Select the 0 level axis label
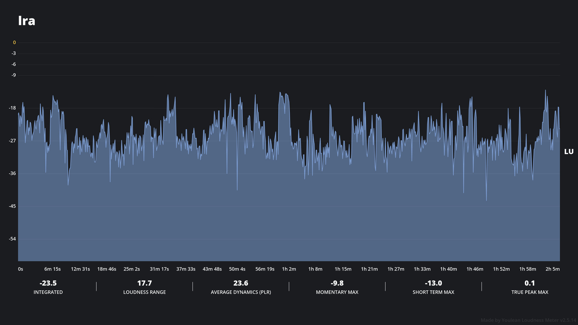The width and height of the screenshot is (578, 325). tap(14, 42)
